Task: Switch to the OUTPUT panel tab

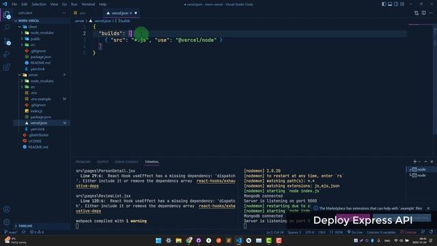Action: pyautogui.click(x=102, y=162)
